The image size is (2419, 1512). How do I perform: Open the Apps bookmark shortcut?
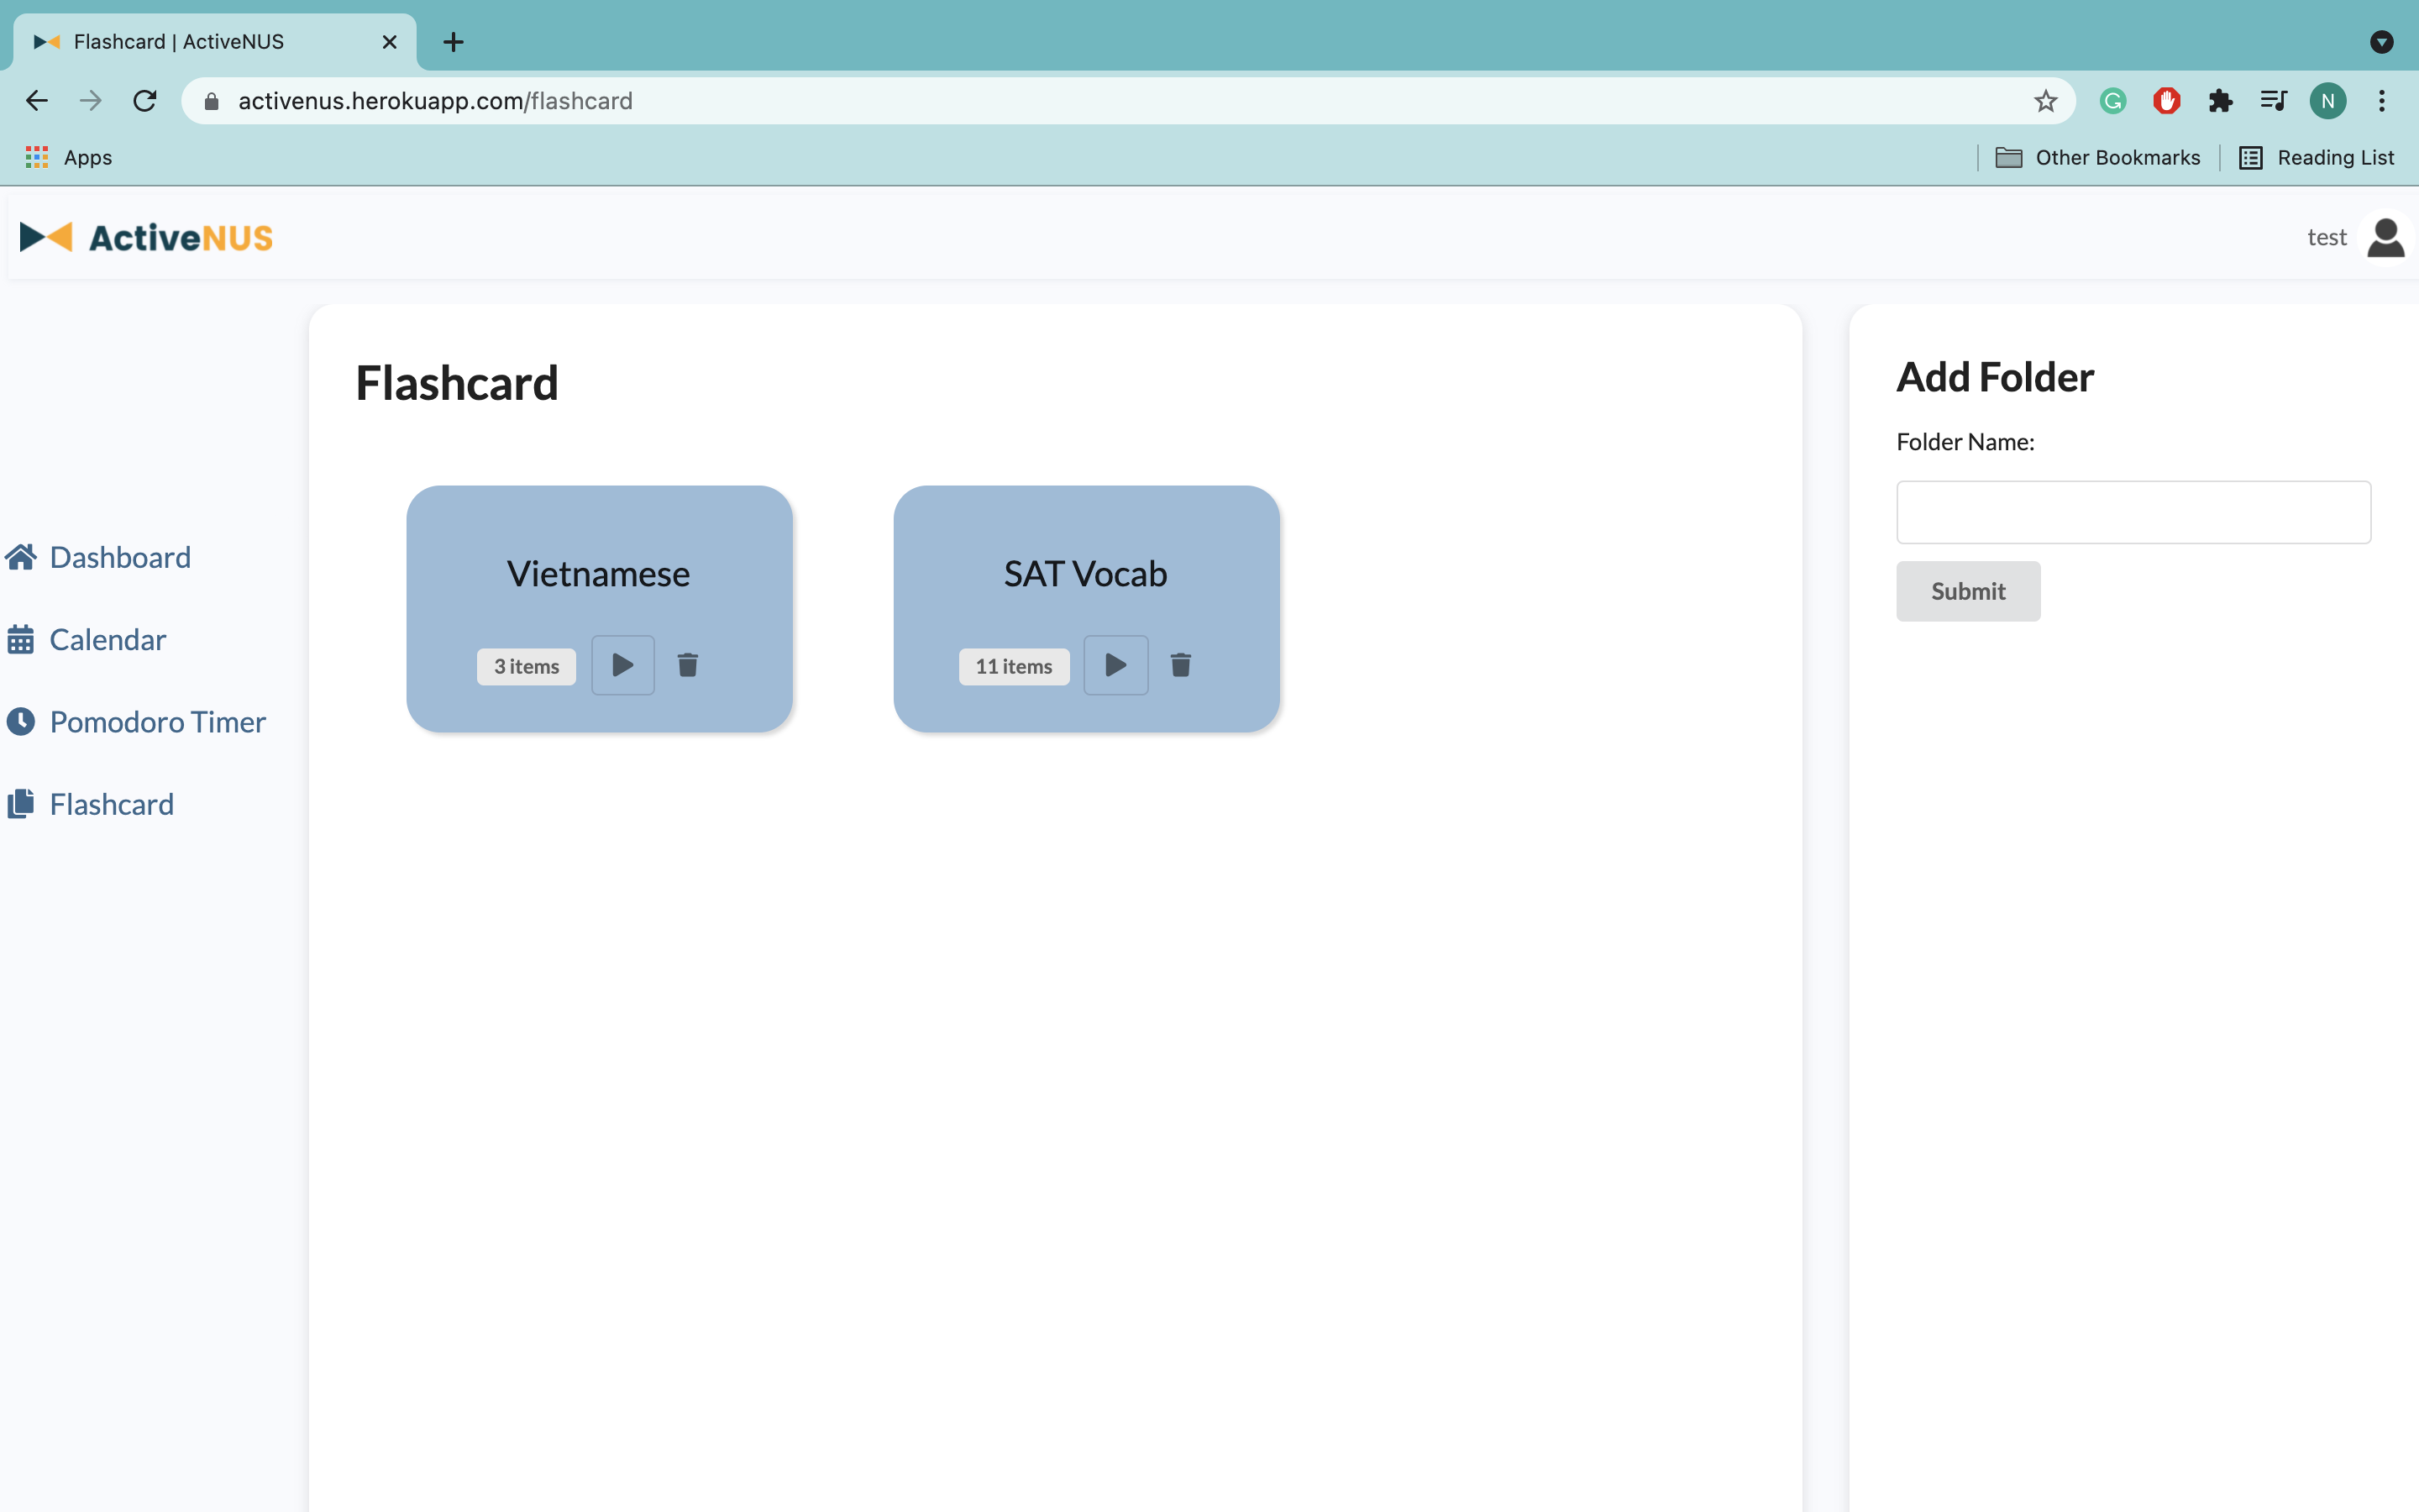click(68, 157)
